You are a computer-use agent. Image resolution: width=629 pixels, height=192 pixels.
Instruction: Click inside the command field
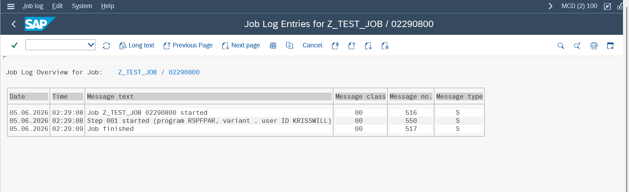(x=56, y=45)
